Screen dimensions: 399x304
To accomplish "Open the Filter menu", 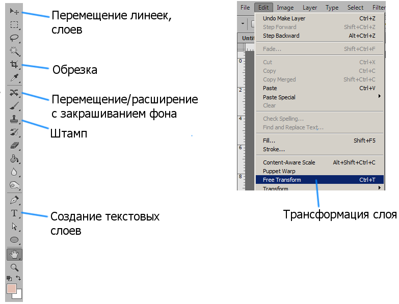I will point(379,8).
